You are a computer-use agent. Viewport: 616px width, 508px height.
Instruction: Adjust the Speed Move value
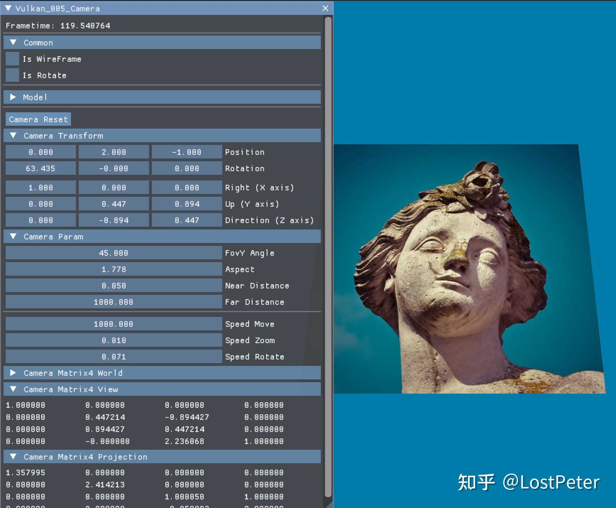pos(113,324)
